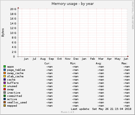The height and width of the screenshot is (115, 135).
Task: Click the gray inactive legend swatch
Action: pos(5,92)
